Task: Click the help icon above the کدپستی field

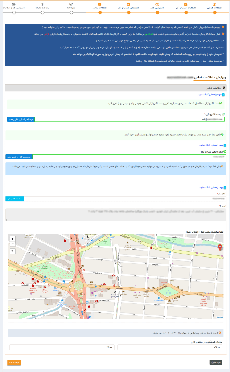Action: [x=225, y=188]
